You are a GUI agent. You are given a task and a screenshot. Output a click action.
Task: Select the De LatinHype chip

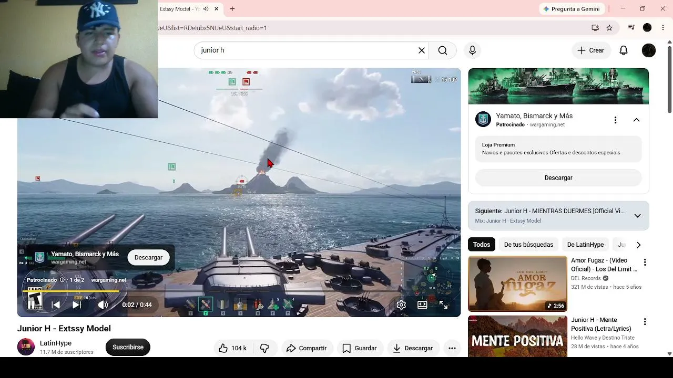[585, 245]
